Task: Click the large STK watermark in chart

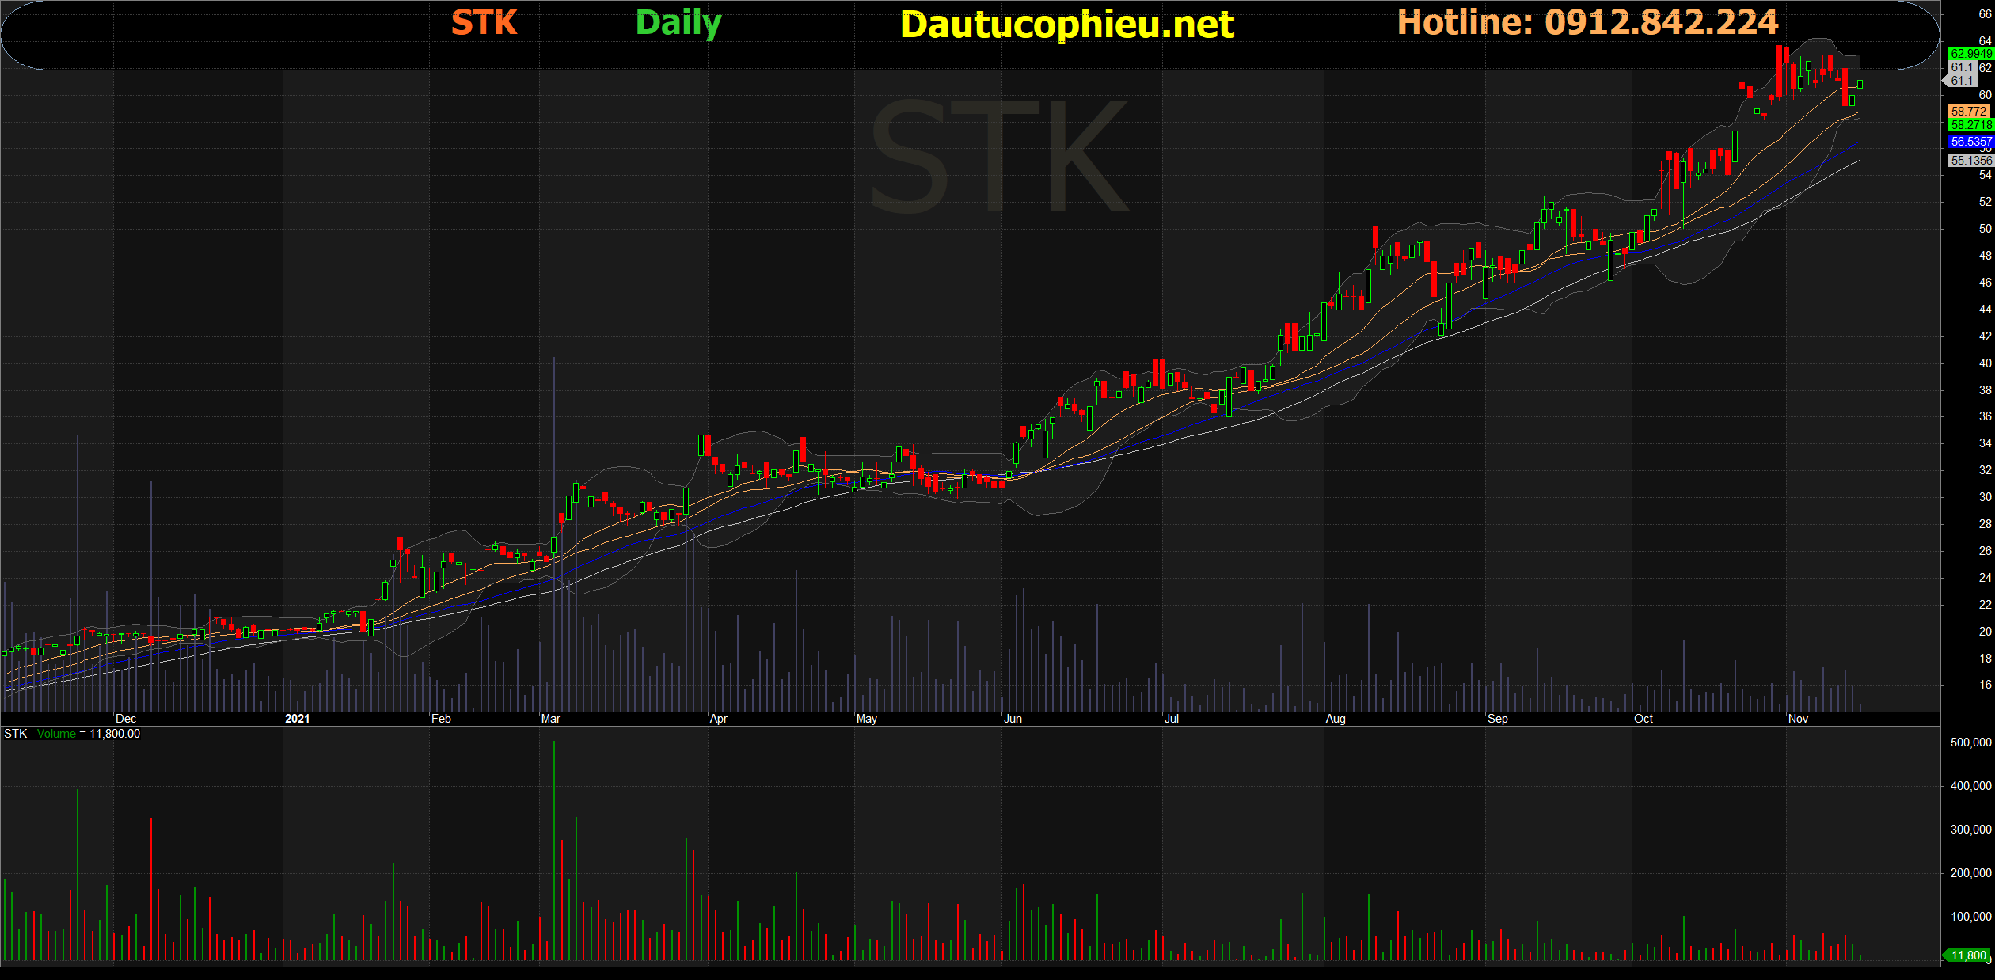Action: click(x=999, y=156)
